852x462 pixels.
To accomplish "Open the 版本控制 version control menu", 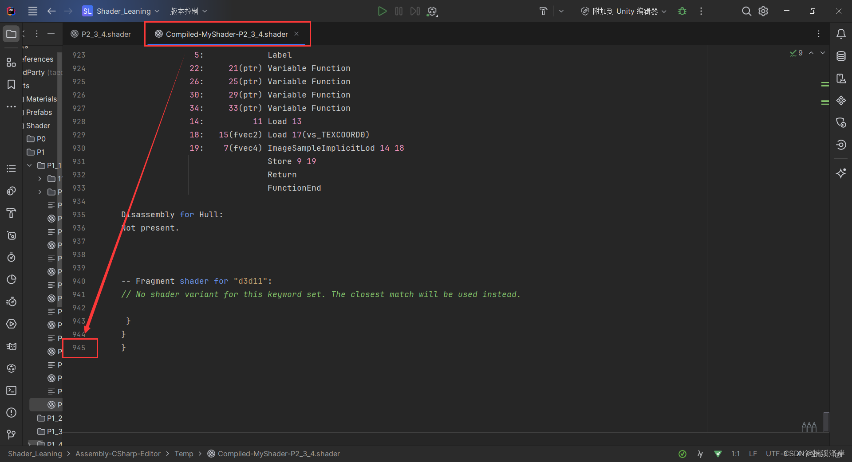I will [x=188, y=11].
